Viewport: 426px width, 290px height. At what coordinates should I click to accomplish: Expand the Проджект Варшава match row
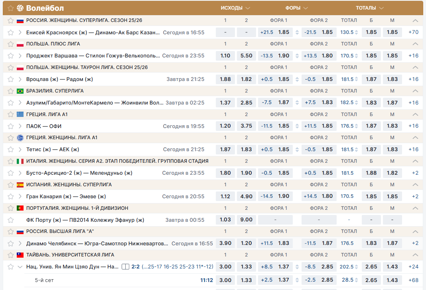[20, 56]
